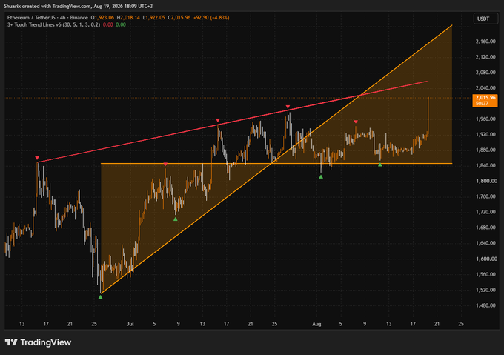Click the open value O1,923.06
This screenshot has height=355, width=504.
tap(102, 18)
